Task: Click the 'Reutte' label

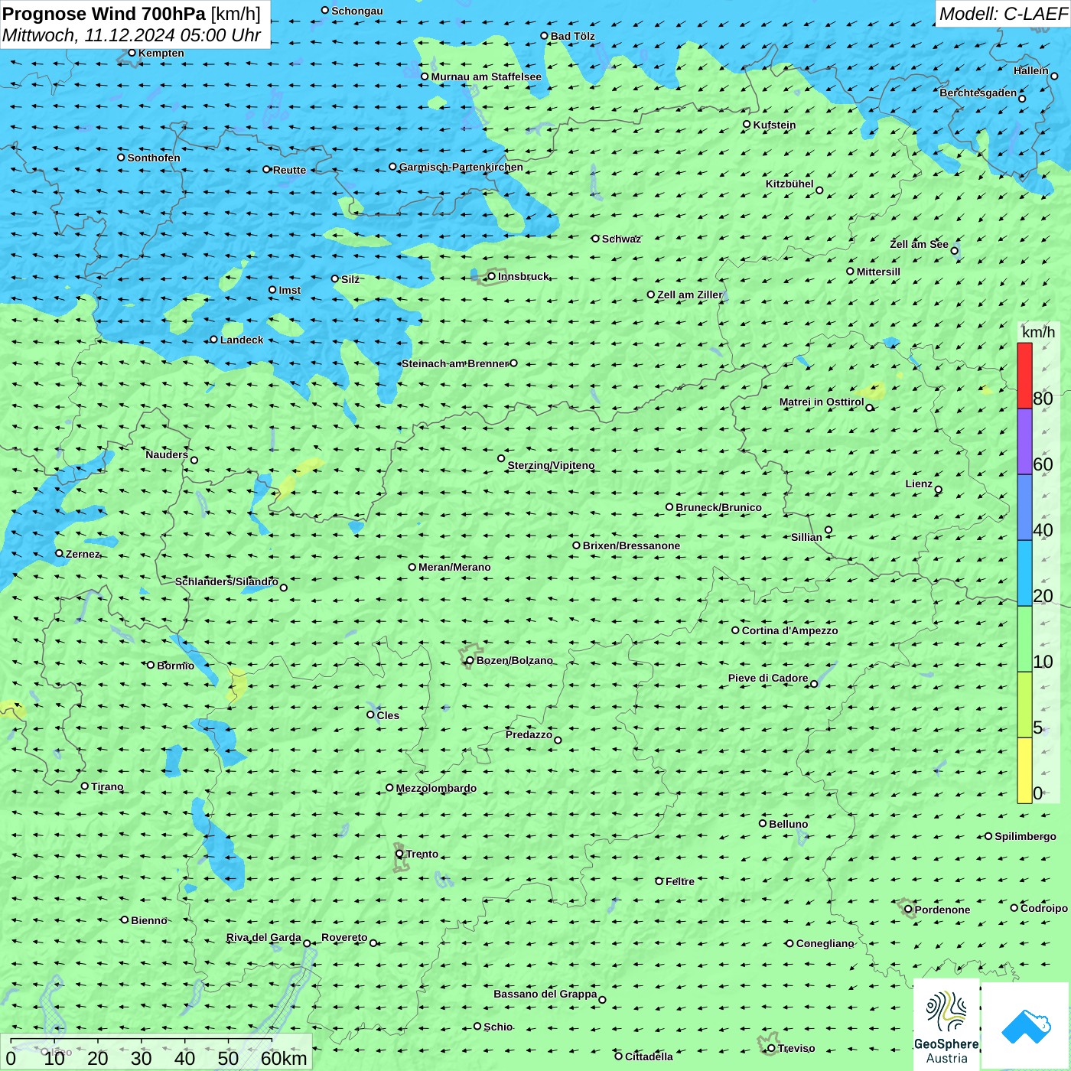Action: [x=289, y=170]
